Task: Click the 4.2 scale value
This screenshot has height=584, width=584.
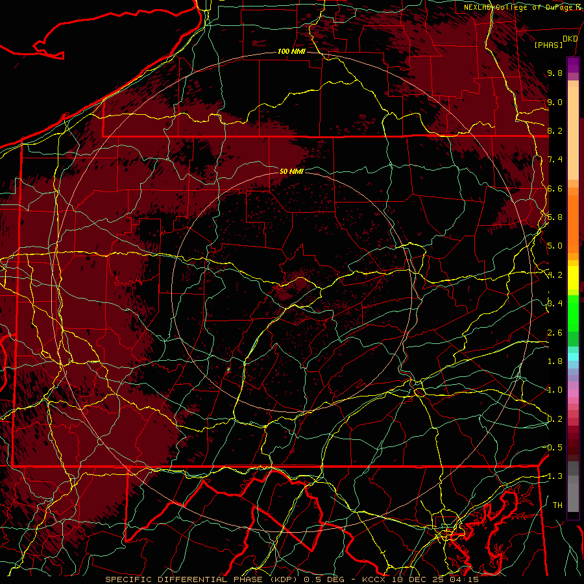Action: [555, 275]
